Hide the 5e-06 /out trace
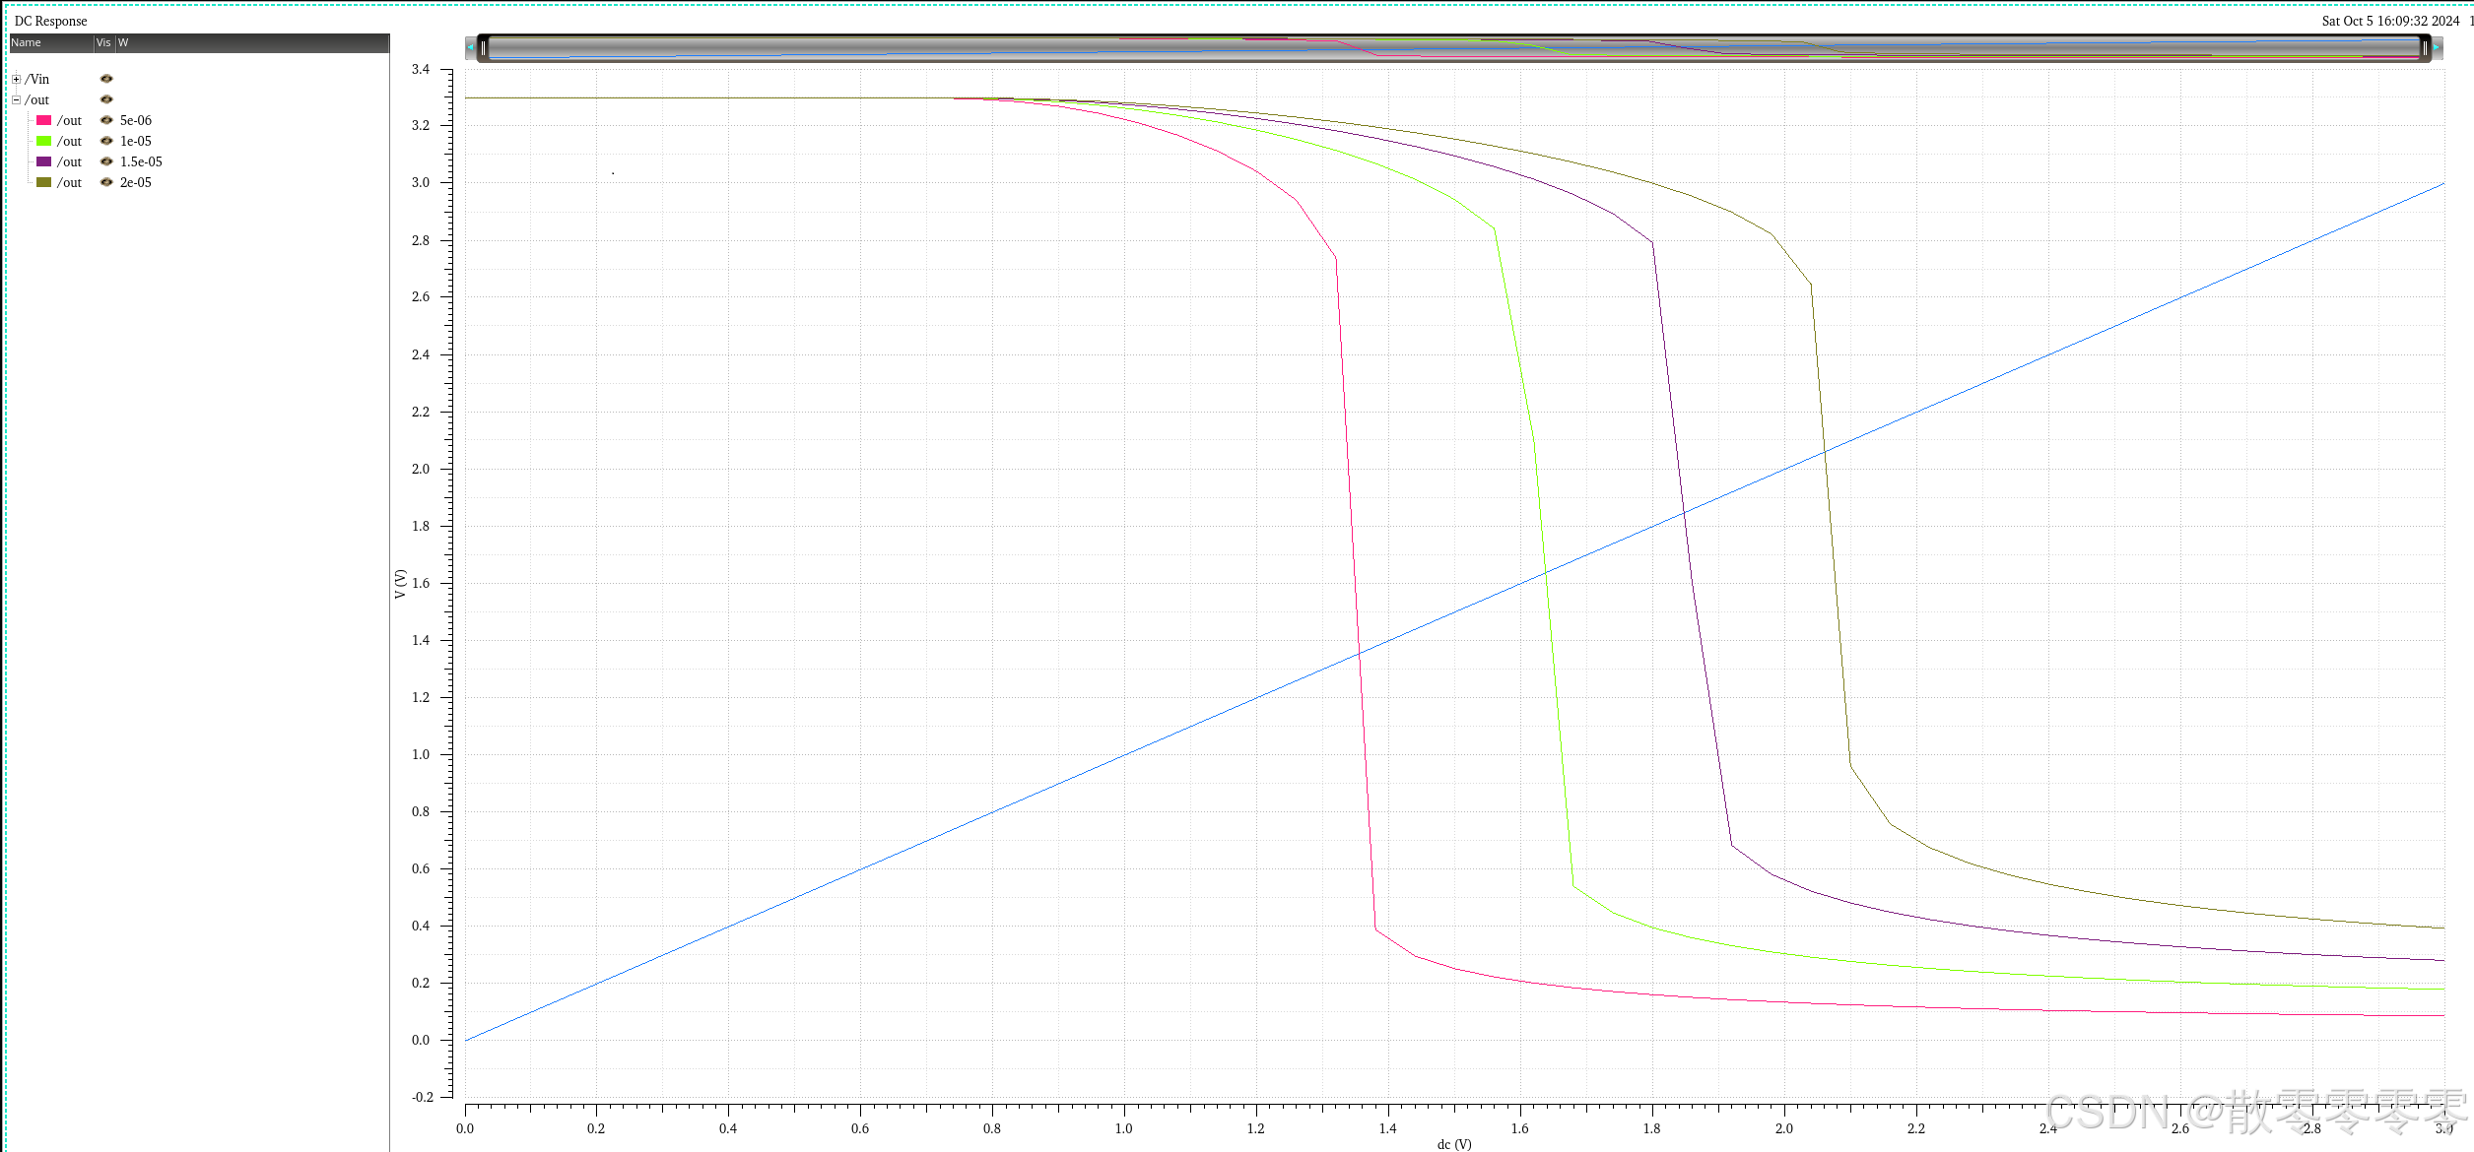Viewport: 2474px width, 1152px height. (106, 120)
